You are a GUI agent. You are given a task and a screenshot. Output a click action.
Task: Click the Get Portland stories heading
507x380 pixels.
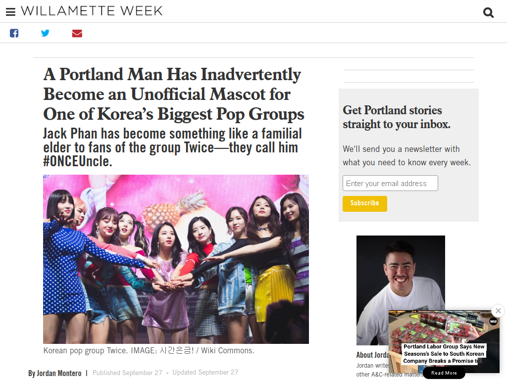pos(397,117)
